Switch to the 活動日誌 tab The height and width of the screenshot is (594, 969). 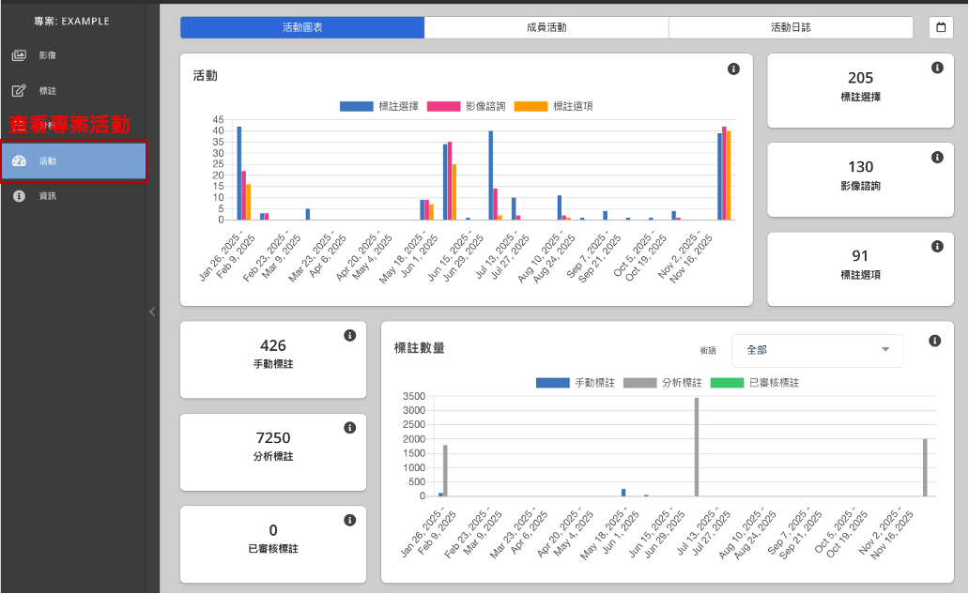pos(790,27)
